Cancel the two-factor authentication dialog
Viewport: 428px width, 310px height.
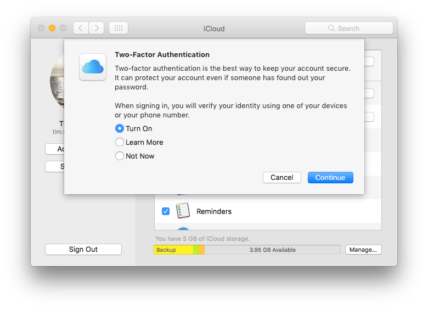(281, 178)
